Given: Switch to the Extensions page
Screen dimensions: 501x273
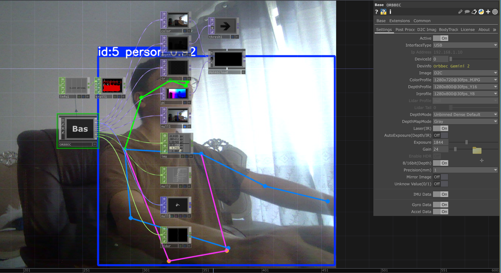Looking at the screenshot, I should [x=400, y=21].
